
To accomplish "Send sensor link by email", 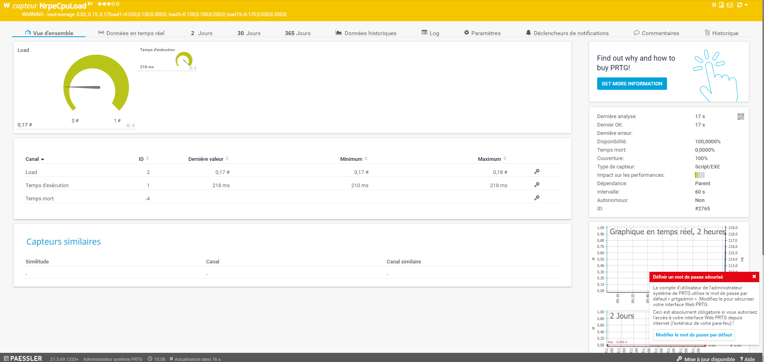I will pos(730,5).
